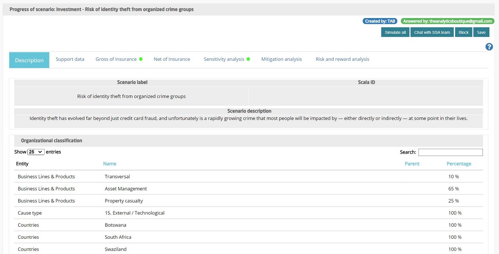Click the Answered by email badge

click(447, 21)
